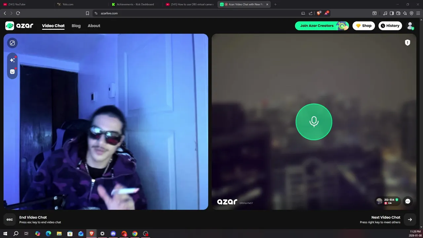Click the Azar logo
This screenshot has height=238, width=423.
[19, 26]
